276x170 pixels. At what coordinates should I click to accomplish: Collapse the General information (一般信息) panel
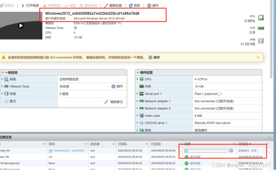2,72
